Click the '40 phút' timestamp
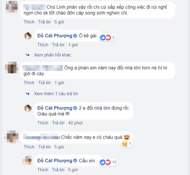190x175 pixels. point(75,123)
